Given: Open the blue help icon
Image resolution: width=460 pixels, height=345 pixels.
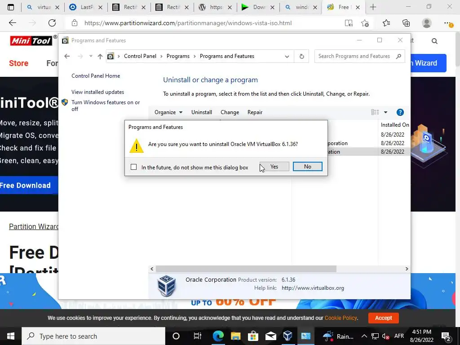Looking at the screenshot, I should [x=400, y=112].
